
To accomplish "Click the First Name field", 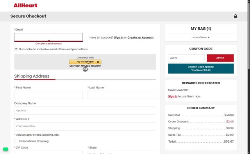I will click(x=48, y=95).
